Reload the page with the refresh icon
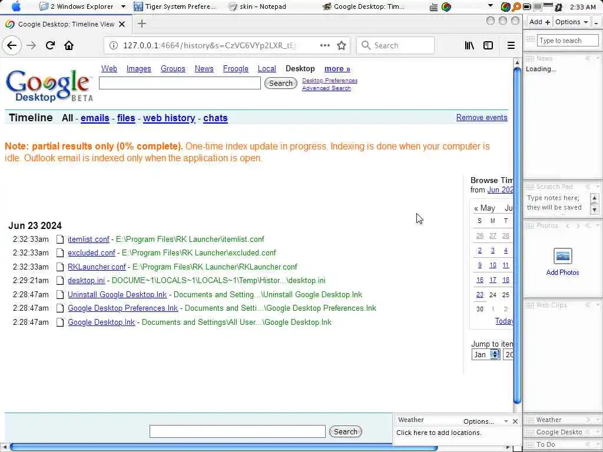603x452 pixels. pos(50,45)
